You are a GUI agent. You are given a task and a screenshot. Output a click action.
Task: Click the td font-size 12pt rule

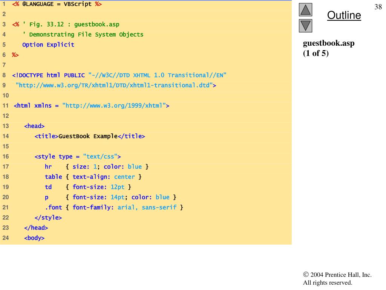pos(88,187)
